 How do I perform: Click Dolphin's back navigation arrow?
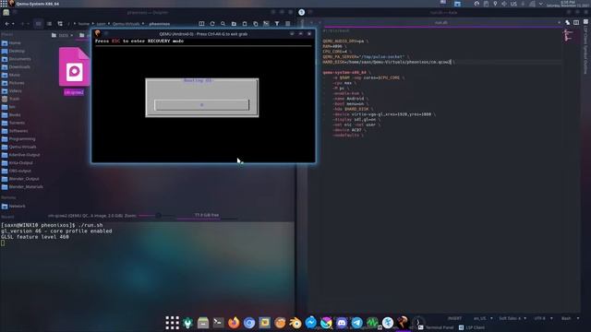(x=6, y=24)
